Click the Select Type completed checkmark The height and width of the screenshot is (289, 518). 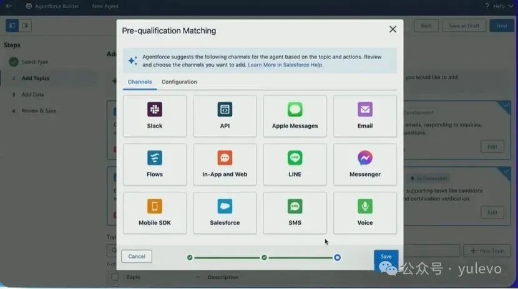pos(14,62)
